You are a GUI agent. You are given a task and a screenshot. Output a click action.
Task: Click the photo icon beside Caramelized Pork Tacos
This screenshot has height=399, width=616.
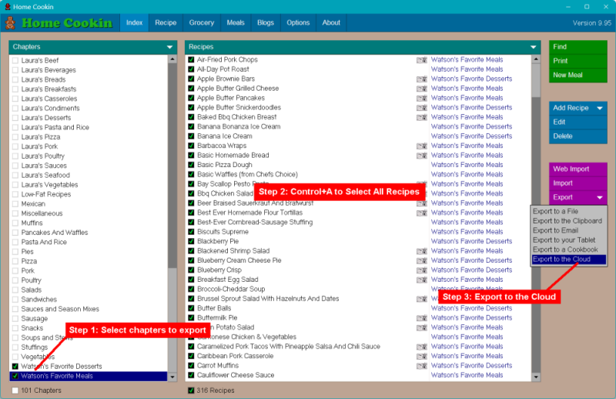click(x=421, y=347)
